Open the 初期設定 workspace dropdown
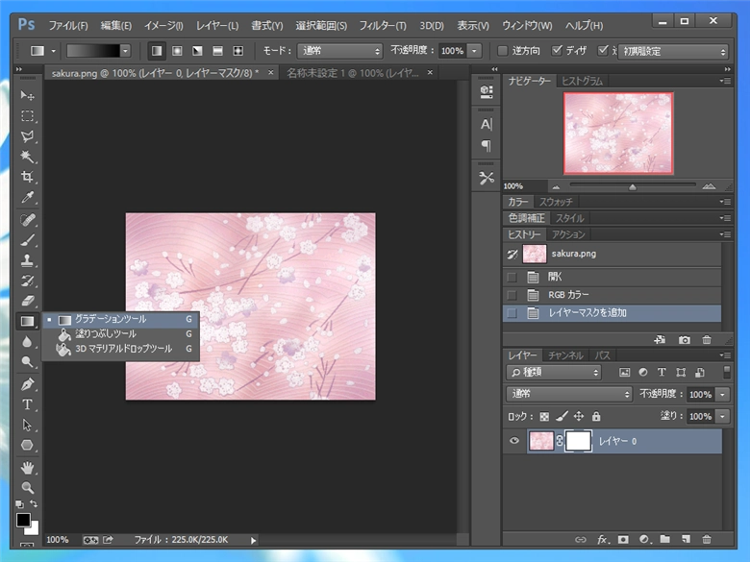Image resolution: width=750 pixels, height=562 pixels. (x=672, y=51)
